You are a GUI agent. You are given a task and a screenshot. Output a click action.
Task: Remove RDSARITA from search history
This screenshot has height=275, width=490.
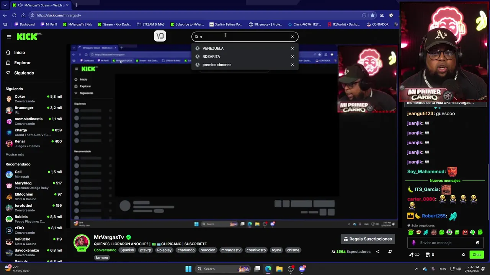(292, 57)
